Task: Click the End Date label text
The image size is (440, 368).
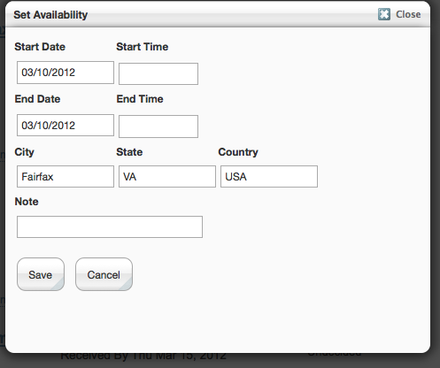Action: click(x=37, y=99)
